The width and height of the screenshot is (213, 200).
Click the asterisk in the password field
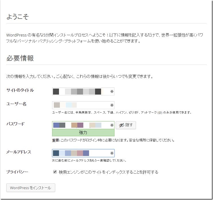pos(112,125)
